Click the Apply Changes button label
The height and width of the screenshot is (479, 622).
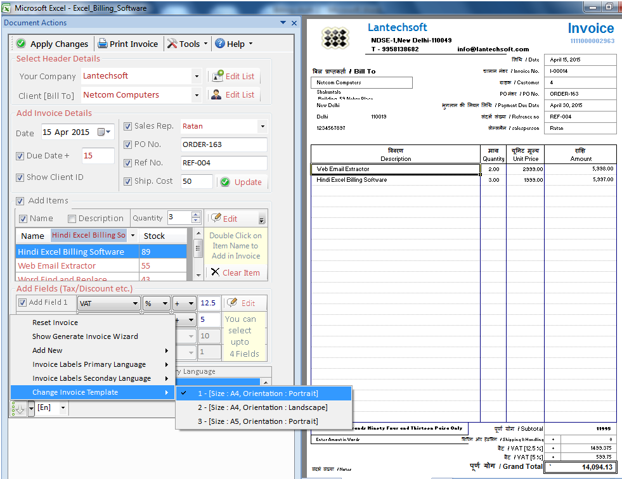pos(59,44)
